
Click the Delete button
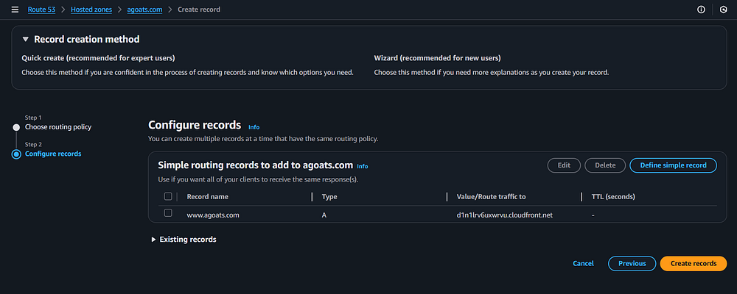point(605,165)
